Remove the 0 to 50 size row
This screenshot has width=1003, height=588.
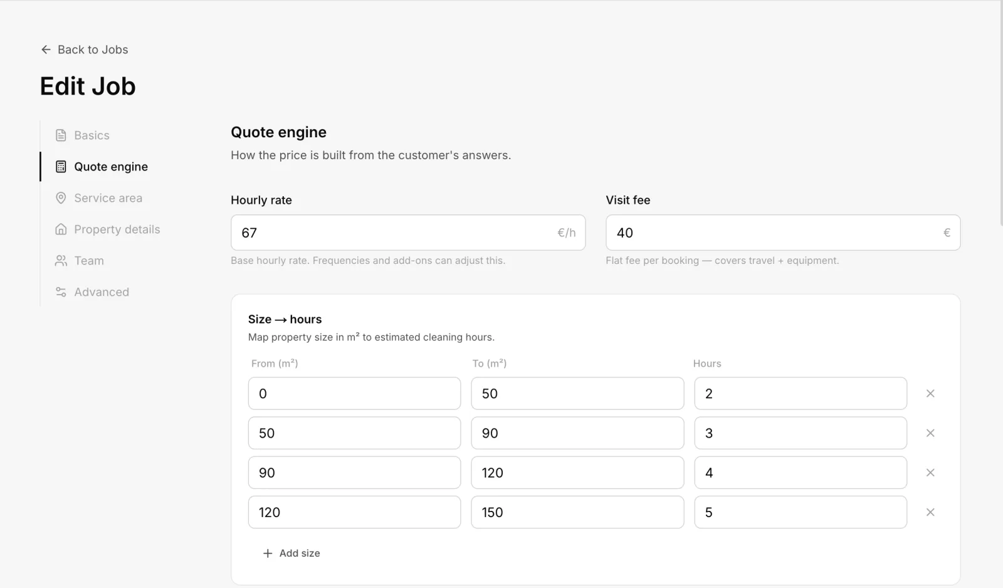coord(930,394)
